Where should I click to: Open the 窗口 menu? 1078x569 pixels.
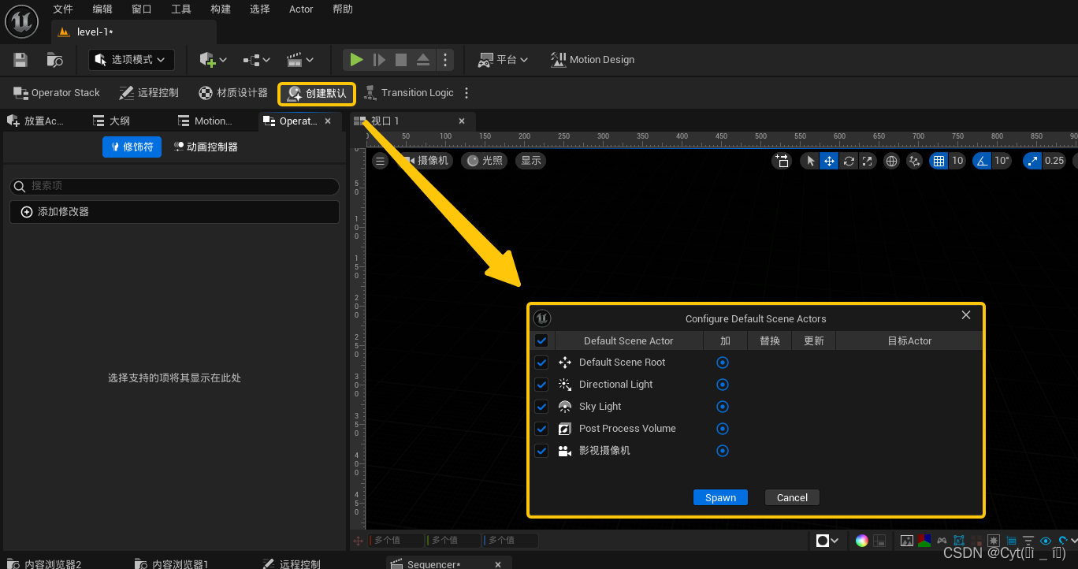(x=142, y=9)
